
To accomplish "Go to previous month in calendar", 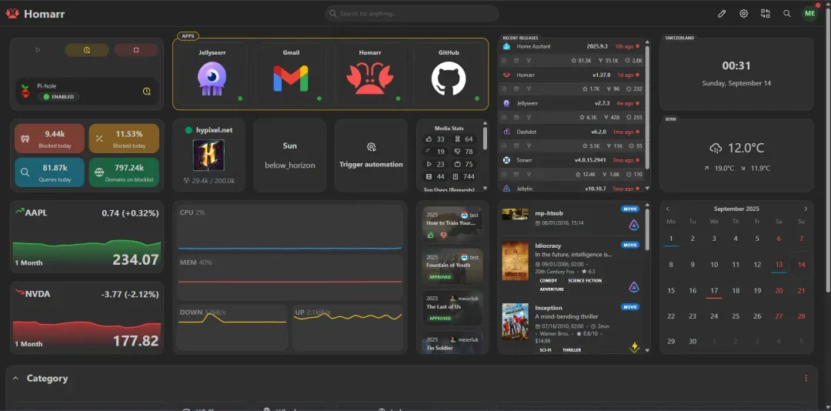I will click(x=667, y=209).
